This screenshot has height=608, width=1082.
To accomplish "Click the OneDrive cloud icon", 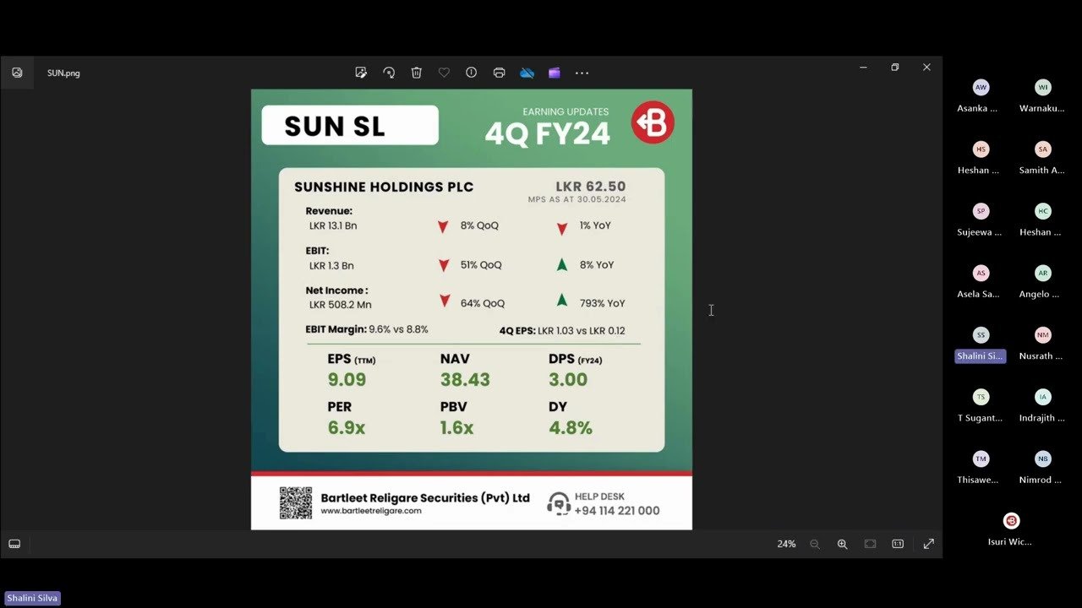I will [x=527, y=73].
